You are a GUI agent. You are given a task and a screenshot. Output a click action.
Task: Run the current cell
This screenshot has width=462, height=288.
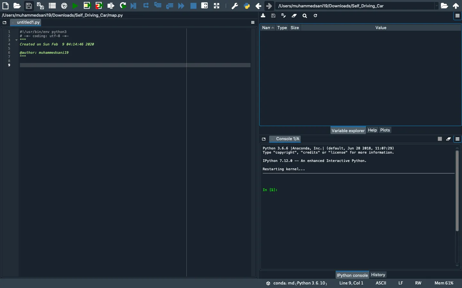[x=87, y=6]
